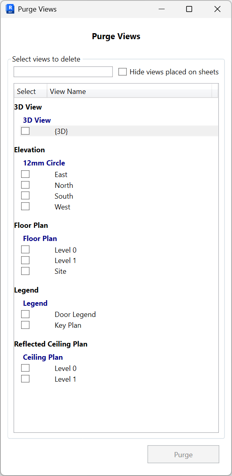The width and height of the screenshot is (232, 476).
Task: Check the South elevation checkbox
Action: [25, 195]
